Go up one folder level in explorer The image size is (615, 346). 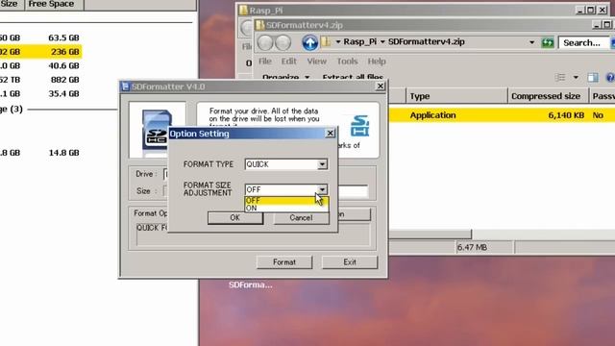tap(309, 42)
